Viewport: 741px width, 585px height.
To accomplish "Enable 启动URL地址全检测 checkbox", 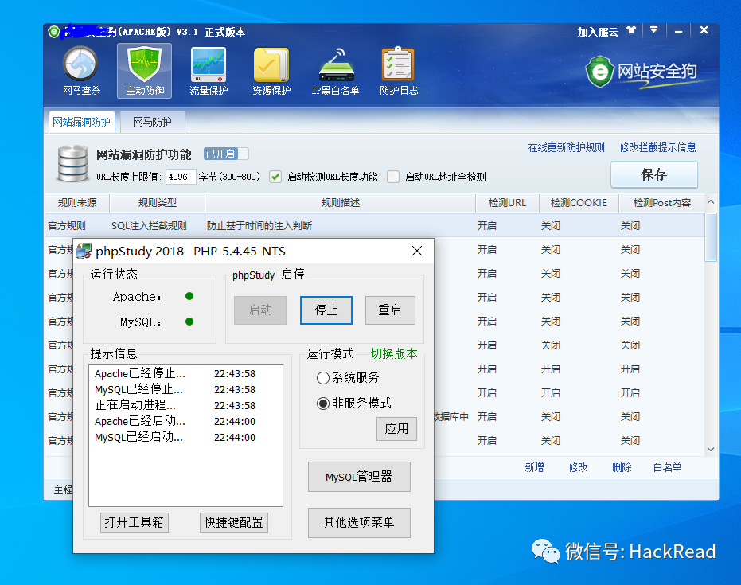I will (393, 177).
